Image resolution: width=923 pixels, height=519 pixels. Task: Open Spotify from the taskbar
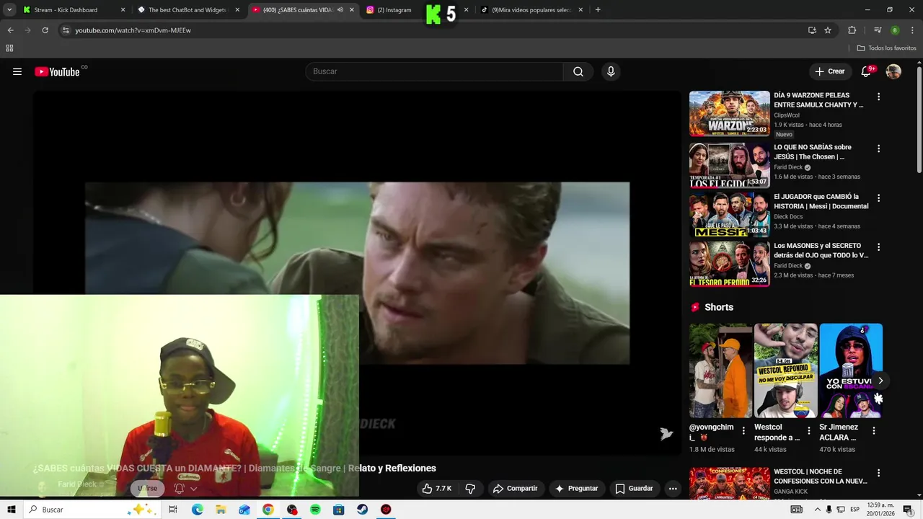[315, 510]
